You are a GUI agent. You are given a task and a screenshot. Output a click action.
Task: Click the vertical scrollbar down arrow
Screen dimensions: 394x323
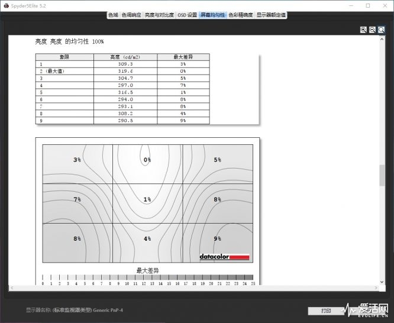[382, 282]
